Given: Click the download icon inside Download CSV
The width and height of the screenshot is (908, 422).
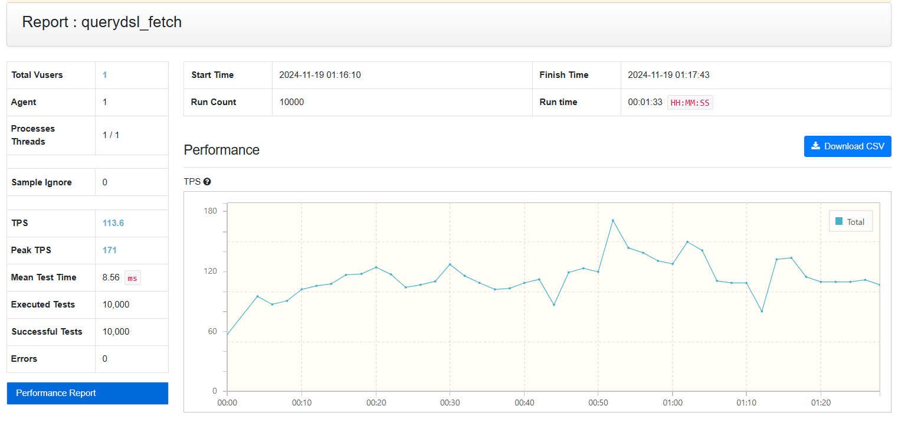Looking at the screenshot, I should point(816,146).
